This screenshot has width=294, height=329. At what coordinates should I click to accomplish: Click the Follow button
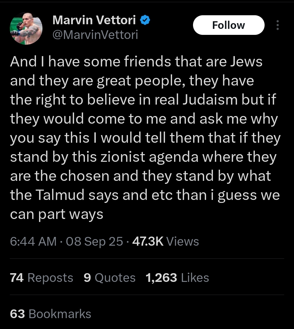point(229,25)
